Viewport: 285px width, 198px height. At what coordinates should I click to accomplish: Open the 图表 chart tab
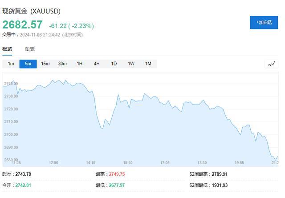[x=30, y=49]
